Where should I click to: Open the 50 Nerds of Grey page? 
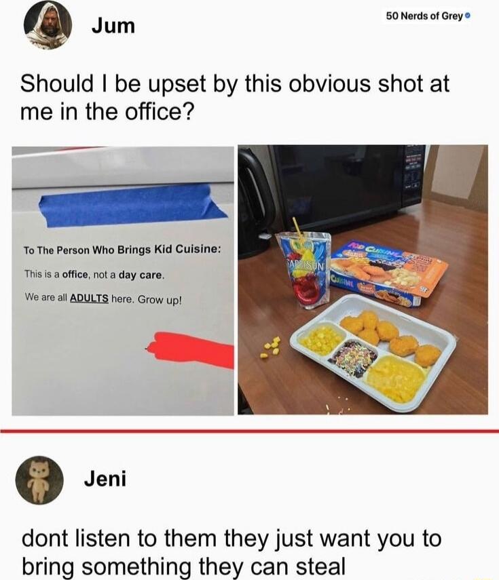[424, 16]
